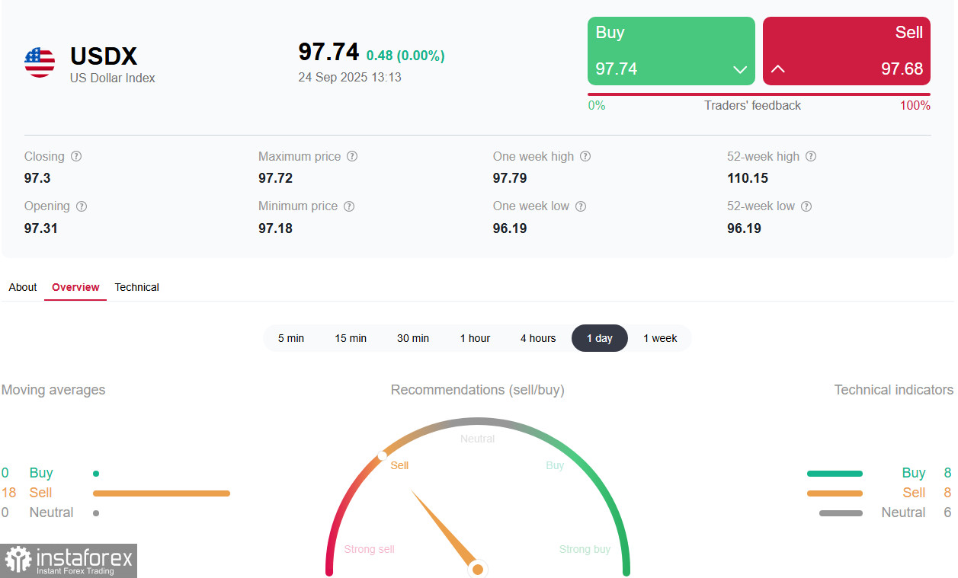Click the Traders' feedback label
Screen dimensions: 958x578
click(x=753, y=106)
